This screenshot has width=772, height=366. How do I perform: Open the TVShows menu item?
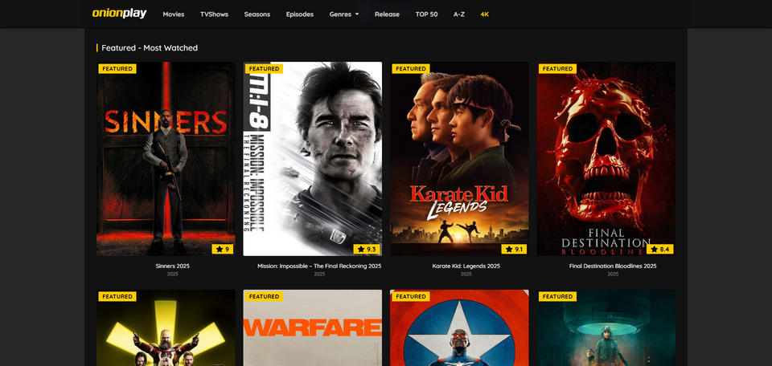(214, 14)
